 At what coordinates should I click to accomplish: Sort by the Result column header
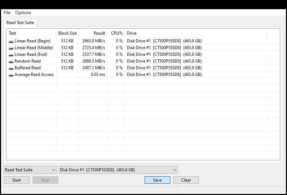coord(93,33)
